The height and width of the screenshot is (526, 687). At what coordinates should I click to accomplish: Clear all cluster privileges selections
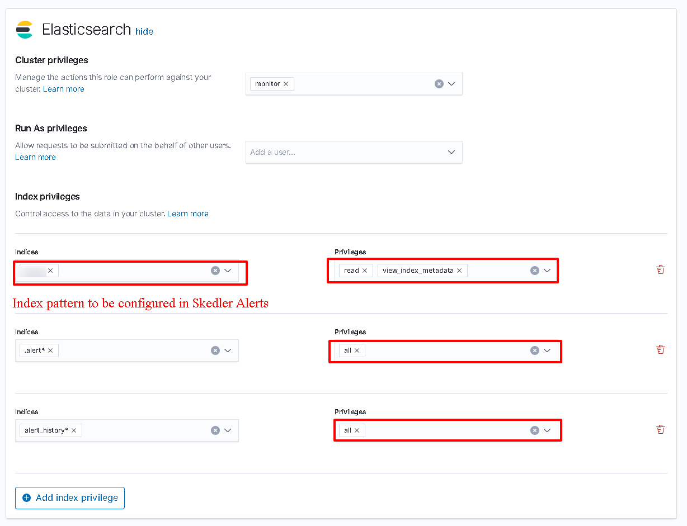click(x=439, y=84)
